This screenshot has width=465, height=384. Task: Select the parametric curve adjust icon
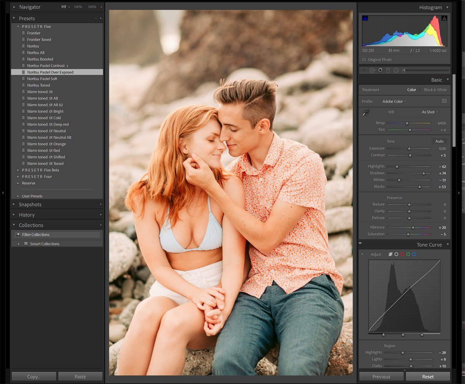point(391,254)
